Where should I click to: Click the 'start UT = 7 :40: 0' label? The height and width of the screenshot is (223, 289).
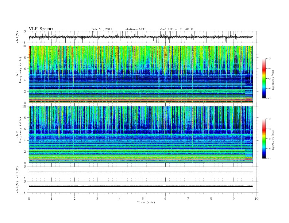tap(176, 29)
